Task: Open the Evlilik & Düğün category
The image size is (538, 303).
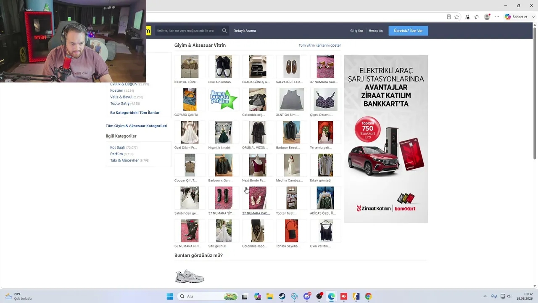Action: pos(124,84)
